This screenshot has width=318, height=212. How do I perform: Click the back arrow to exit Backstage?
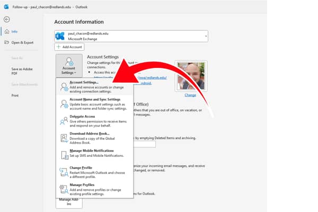pos(7,19)
